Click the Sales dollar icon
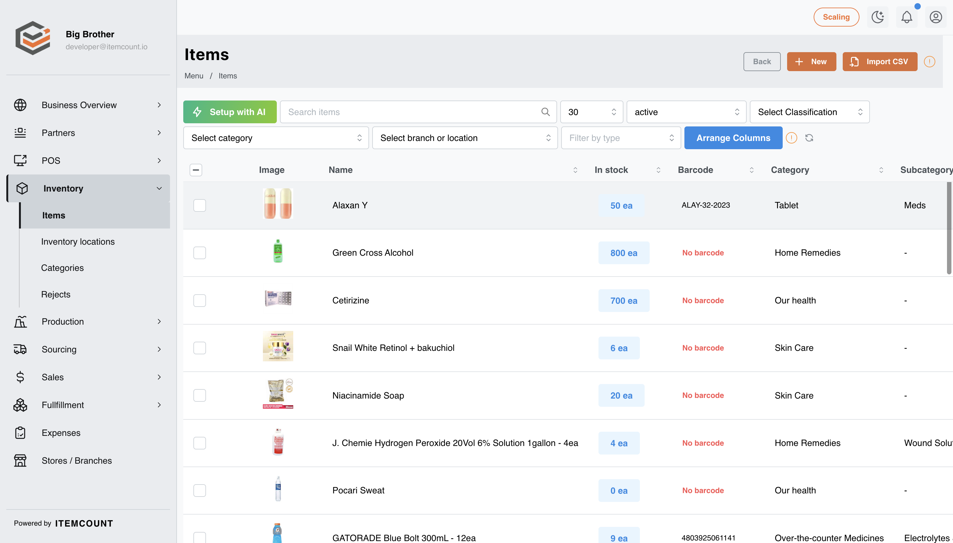The image size is (953, 543). click(20, 377)
